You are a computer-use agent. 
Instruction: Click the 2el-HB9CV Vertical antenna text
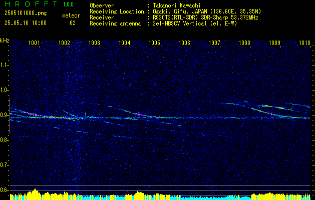click(x=195, y=23)
